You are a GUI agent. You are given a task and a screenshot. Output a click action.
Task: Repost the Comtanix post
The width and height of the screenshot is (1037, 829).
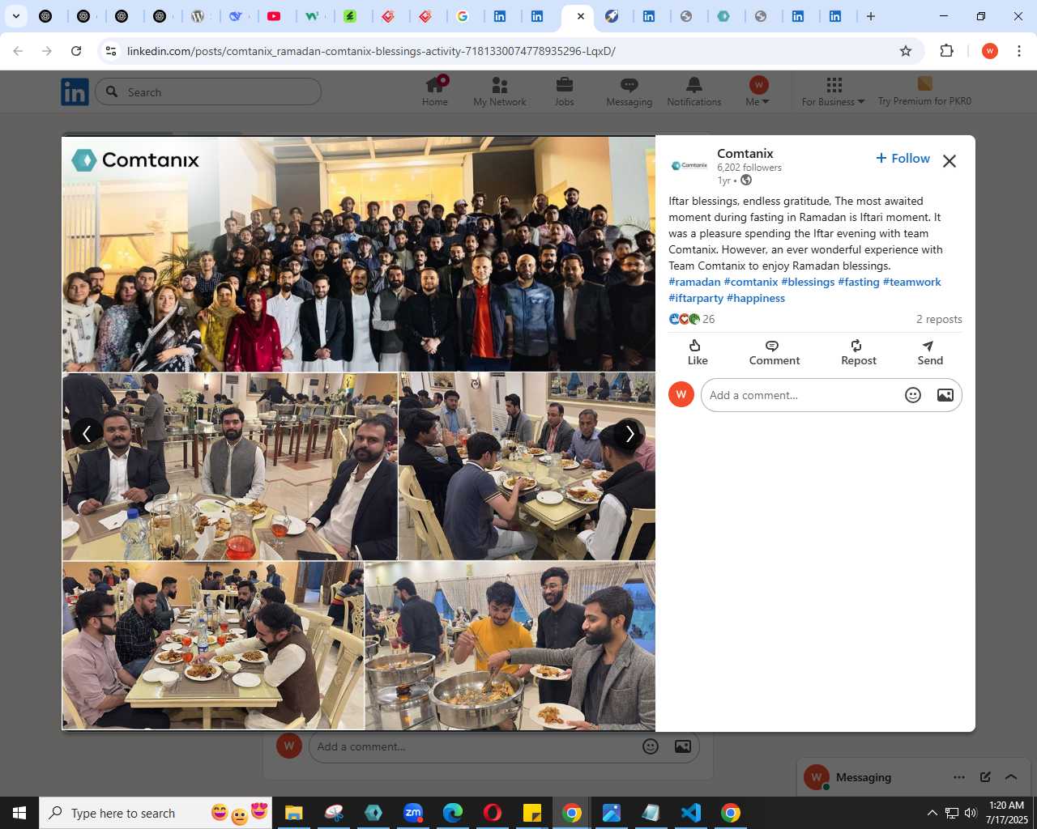[x=859, y=353]
